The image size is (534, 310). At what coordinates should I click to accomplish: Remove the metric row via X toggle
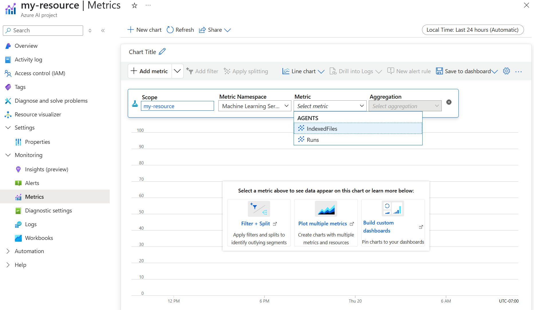449,102
